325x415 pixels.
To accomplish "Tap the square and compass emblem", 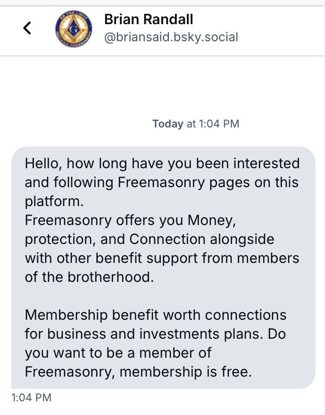I will (x=74, y=28).
